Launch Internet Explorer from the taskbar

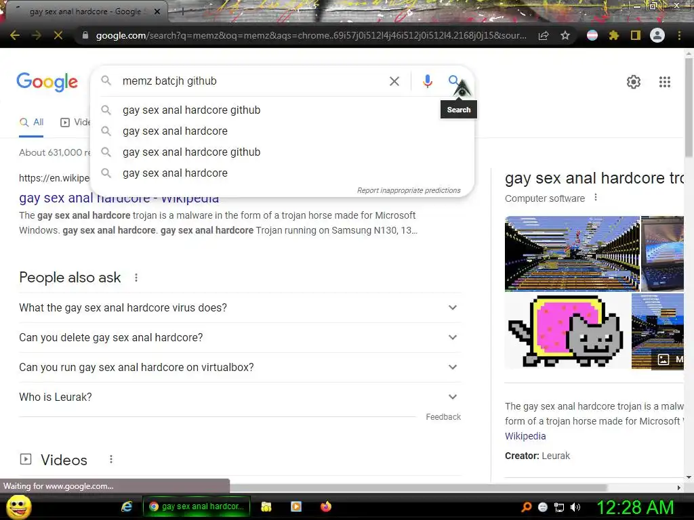tap(127, 506)
